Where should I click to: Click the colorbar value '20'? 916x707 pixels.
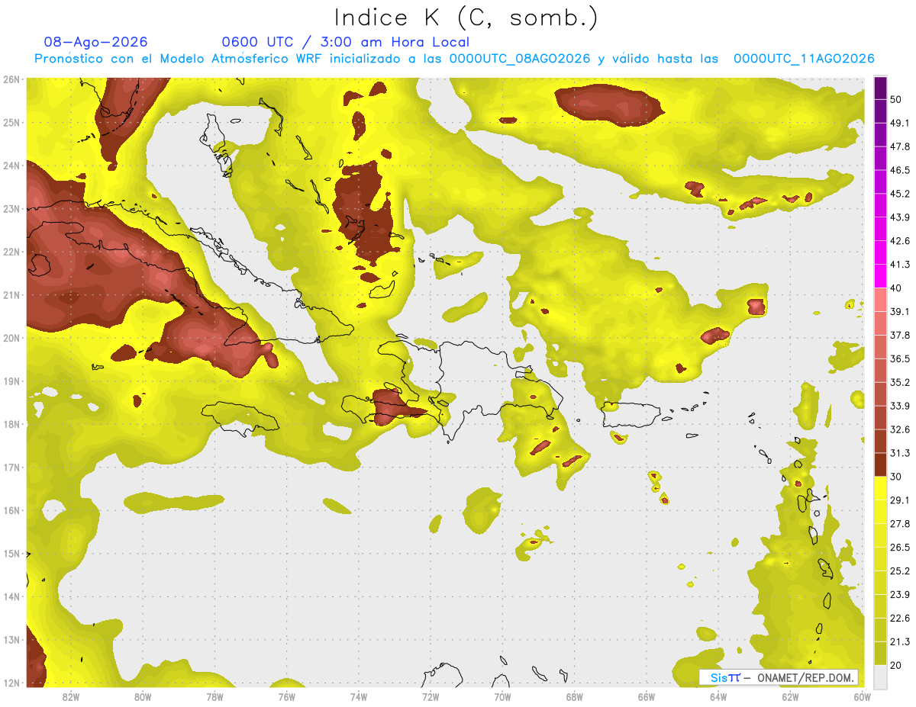(x=896, y=666)
